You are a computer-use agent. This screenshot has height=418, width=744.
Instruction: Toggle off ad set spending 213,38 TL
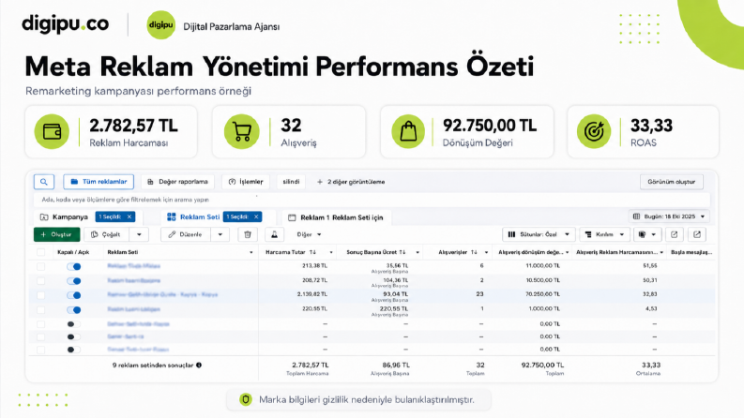73,266
